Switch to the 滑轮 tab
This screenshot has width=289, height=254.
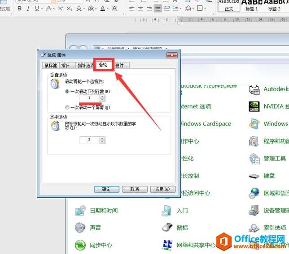tap(104, 65)
